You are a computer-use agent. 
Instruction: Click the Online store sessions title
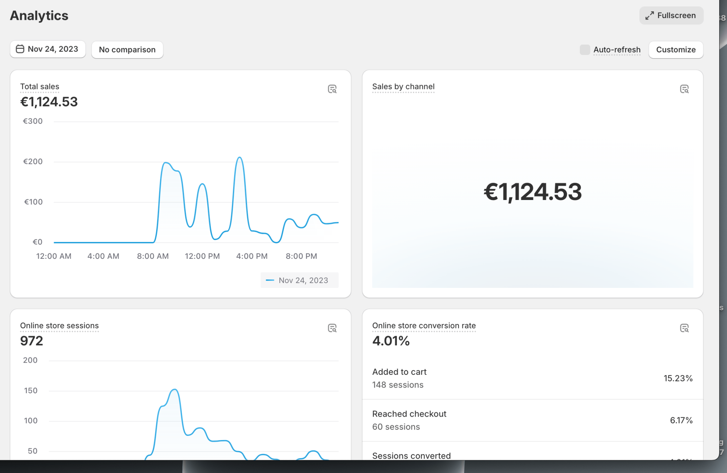click(x=59, y=325)
